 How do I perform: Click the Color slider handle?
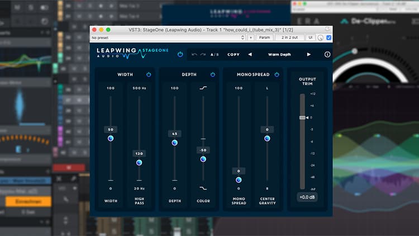coord(203,159)
